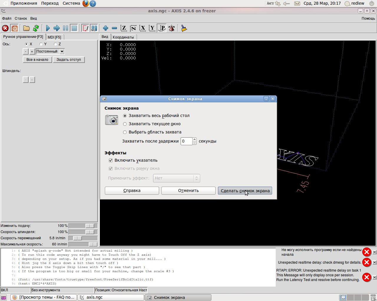Click the Справка button in dialog
Screen dimensions: 377x301
(132, 191)
